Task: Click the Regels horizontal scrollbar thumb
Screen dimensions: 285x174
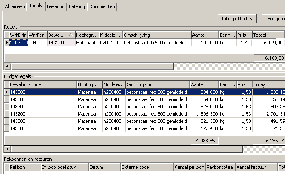Action: coord(92,67)
